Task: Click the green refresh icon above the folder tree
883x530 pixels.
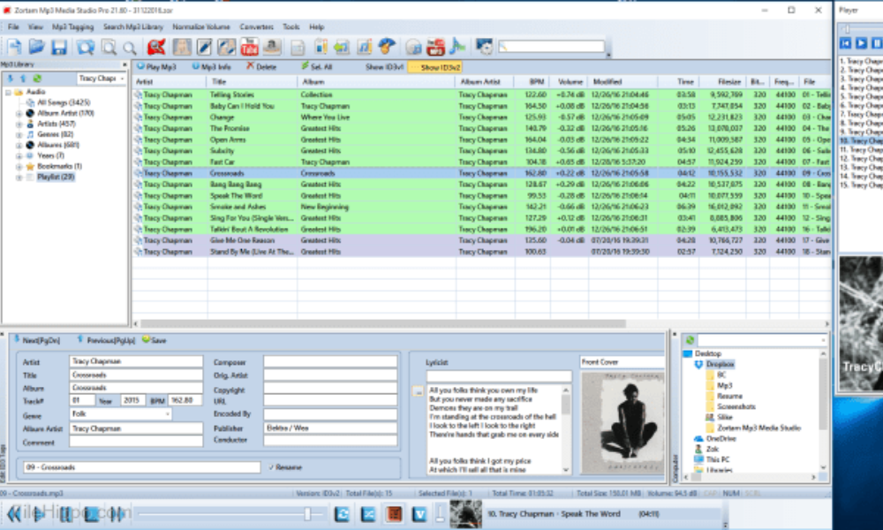Action: 690,340
